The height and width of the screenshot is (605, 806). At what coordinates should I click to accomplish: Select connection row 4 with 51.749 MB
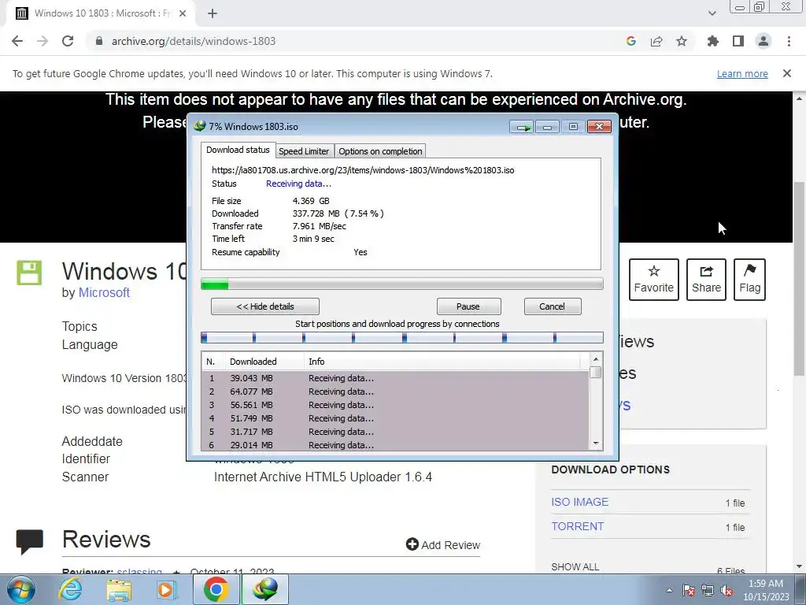pos(395,418)
